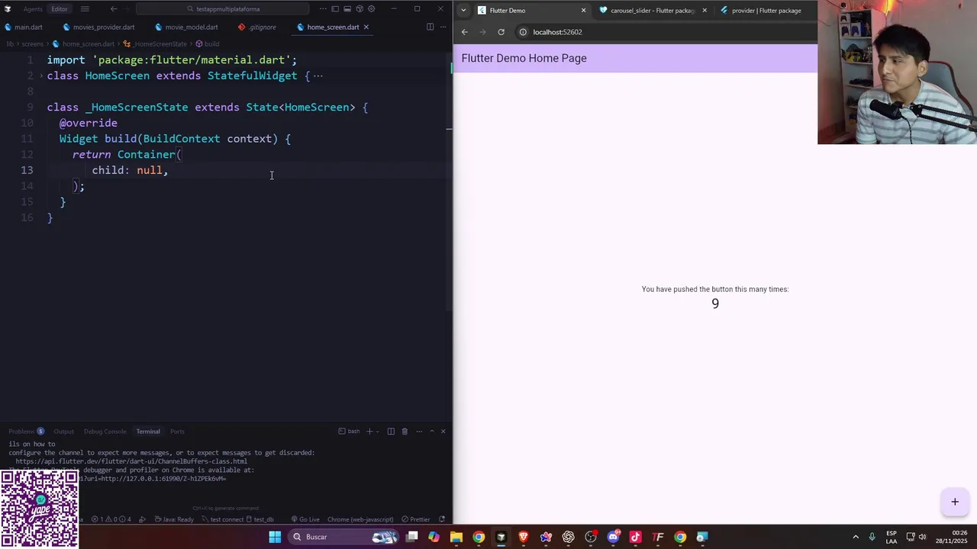Open the browser tab search dropdown
Image resolution: width=977 pixels, height=549 pixels.
[x=463, y=11]
